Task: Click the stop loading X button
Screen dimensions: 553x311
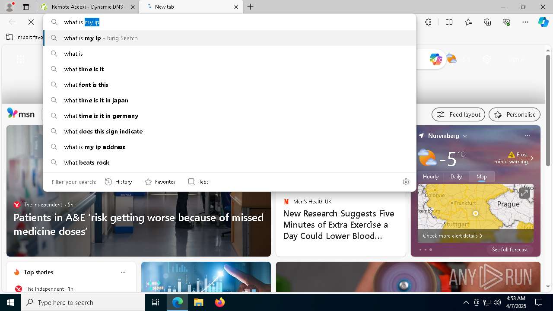Action: (31, 22)
